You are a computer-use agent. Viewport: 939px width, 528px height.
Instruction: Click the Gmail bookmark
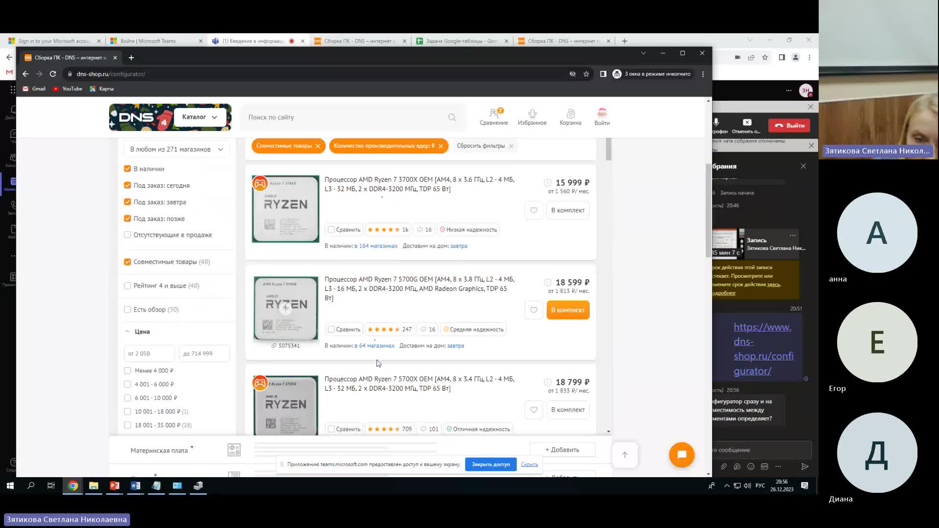point(34,88)
